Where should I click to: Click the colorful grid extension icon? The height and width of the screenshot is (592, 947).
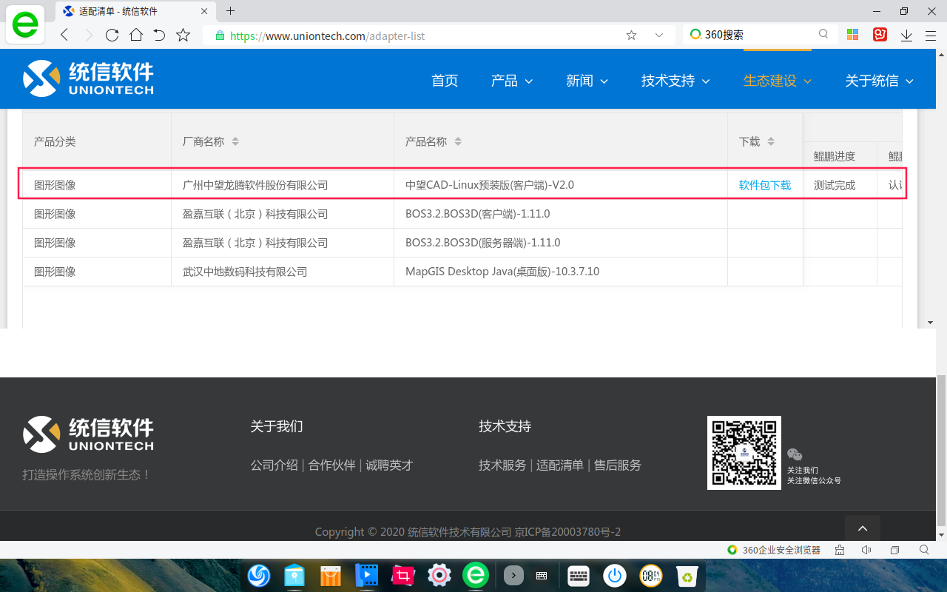click(852, 35)
